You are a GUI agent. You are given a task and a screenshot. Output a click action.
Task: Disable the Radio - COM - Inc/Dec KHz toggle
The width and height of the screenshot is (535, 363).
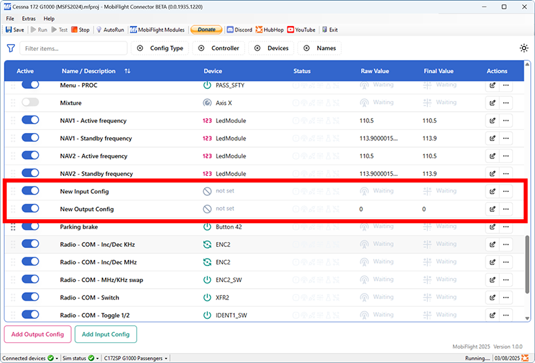pos(30,243)
